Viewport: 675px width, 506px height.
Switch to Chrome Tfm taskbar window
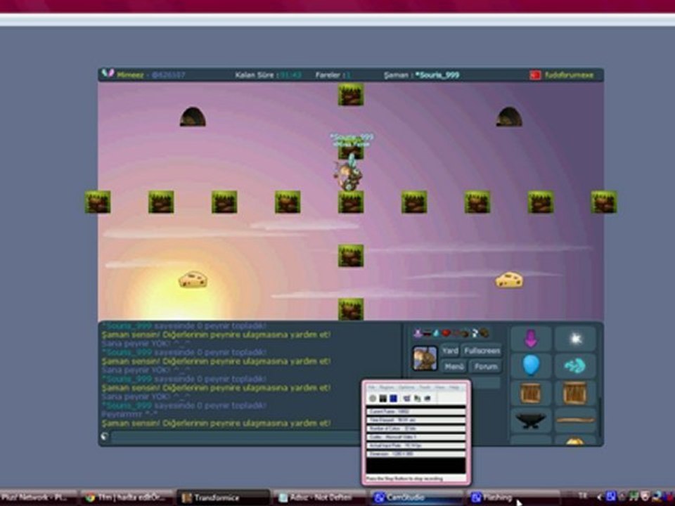pos(128,498)
